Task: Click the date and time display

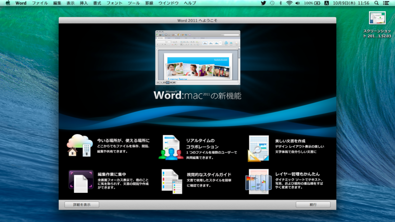Action: click(351, 3)
